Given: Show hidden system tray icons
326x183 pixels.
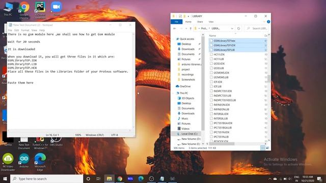Looking at the screenshot, I should pos(270,178).
